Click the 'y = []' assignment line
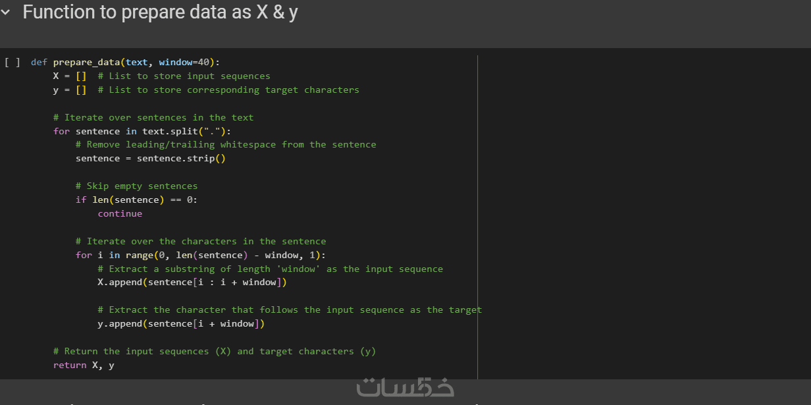Viewport: 811px width, 405px height. click(x=70, y=90)
